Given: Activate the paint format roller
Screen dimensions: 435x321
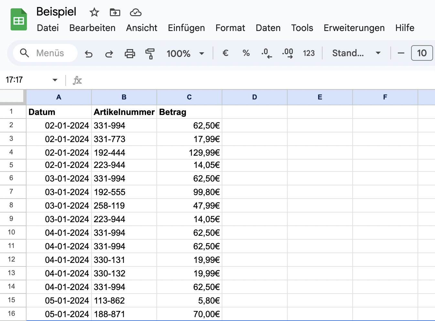Looking at the screenshot, I should pos(150,53).
